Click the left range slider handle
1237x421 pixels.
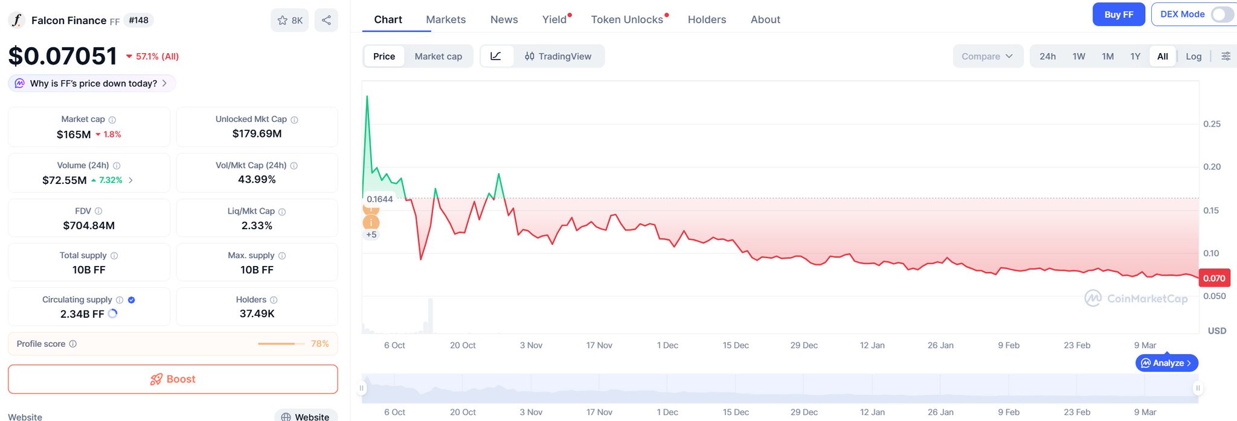(x=362, y=388)
